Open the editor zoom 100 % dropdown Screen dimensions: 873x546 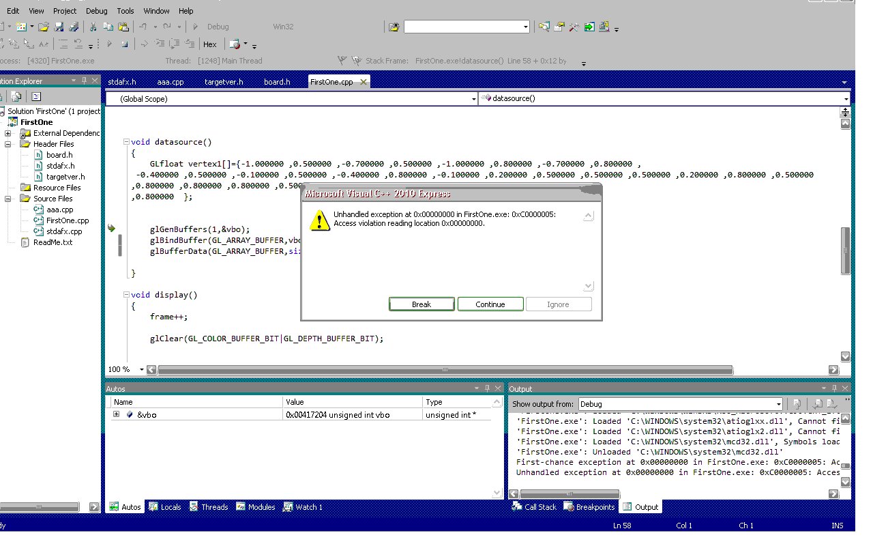[x=142, y=369]
